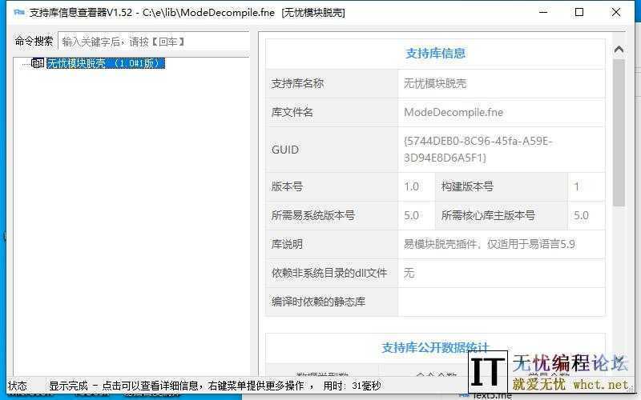Click the 构建版本号 value cell
Screen dimensions: 641x400
(x=586, y=186)
